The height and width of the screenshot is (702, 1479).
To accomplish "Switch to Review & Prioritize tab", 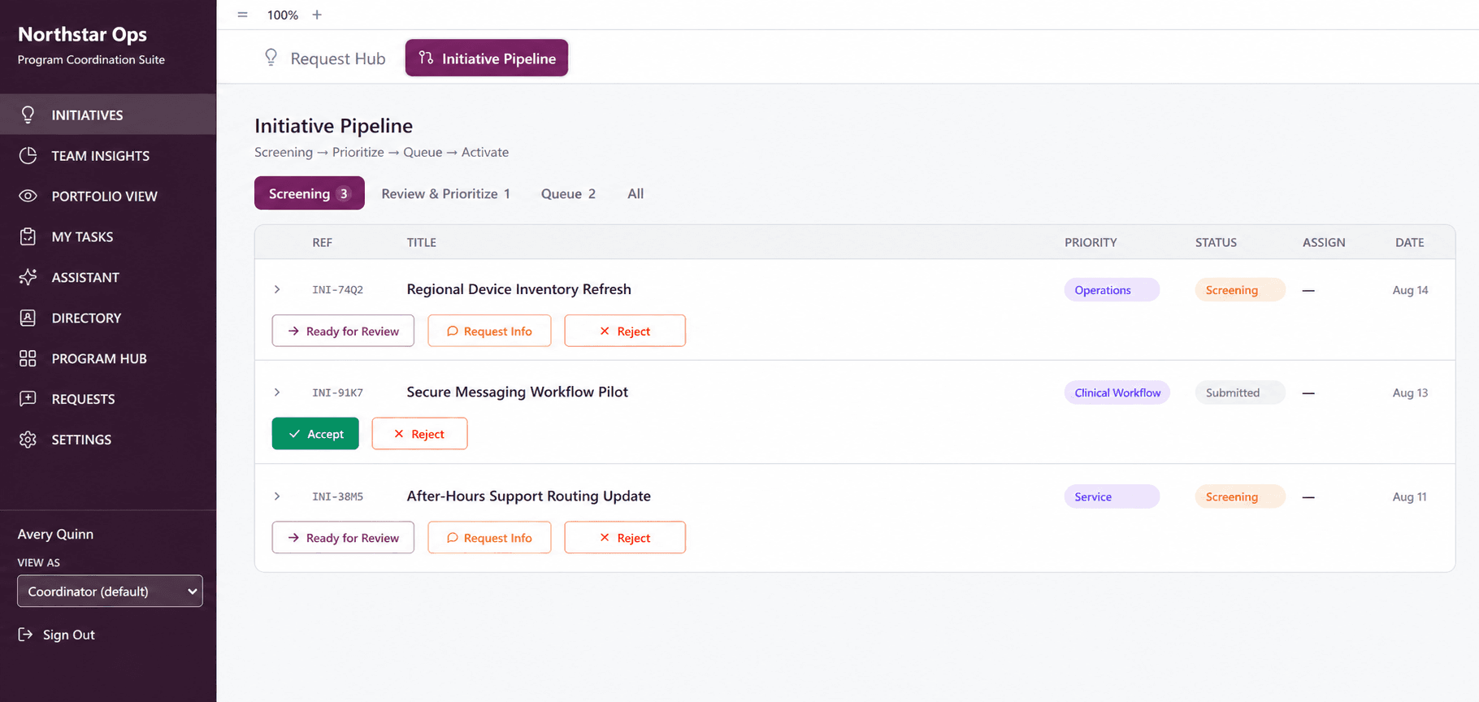I will click(445, 193).
